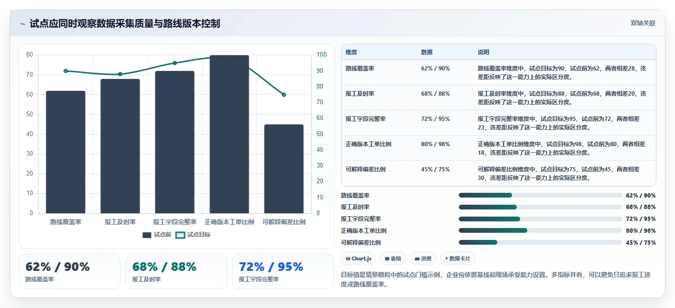The image size is (675, 308).
Task: Toggle the 试点前 legend swatch
Action: click(147, 235)
